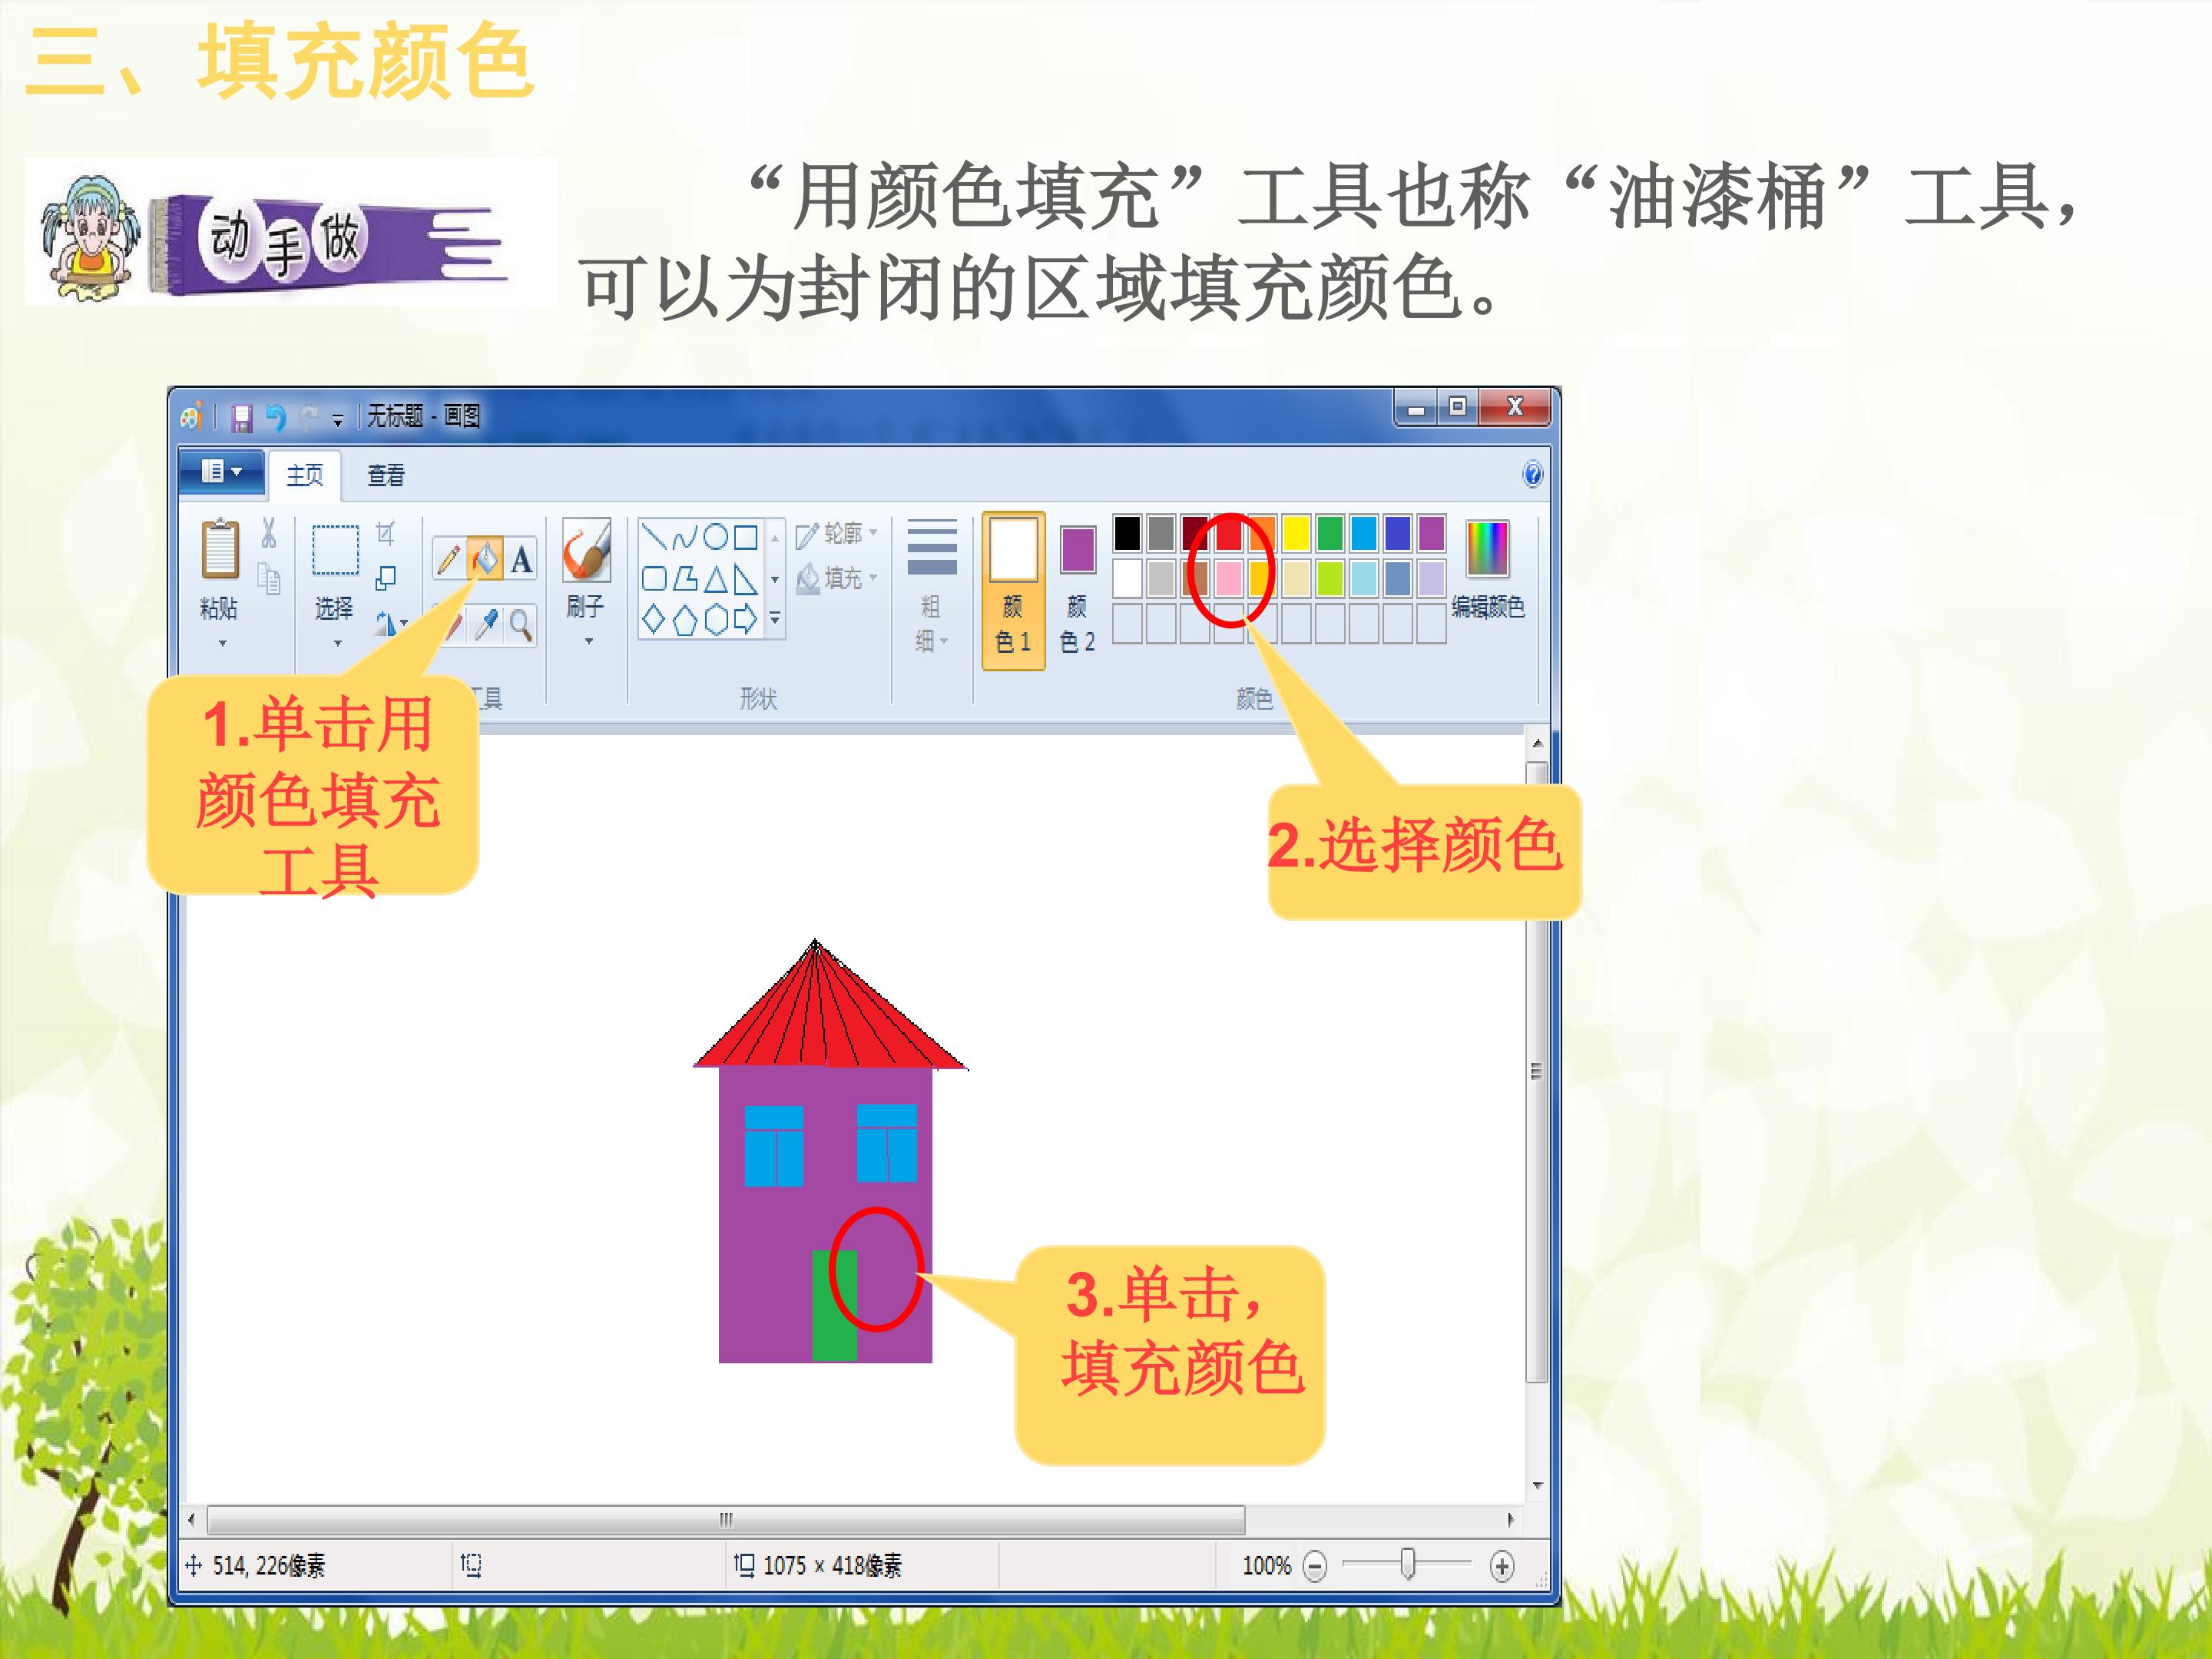Open the Size (粗细) dropdown
The width and height of the screenshot is (2212, 1659).
[932, 586]
